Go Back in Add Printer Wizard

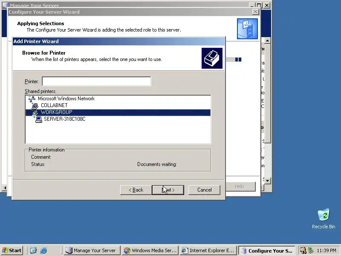click(x=136, y=190)
